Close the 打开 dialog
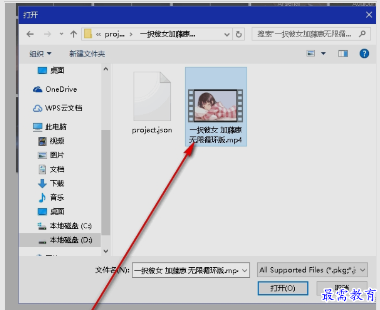This screenshot has height=310, width=380. (x=369, y=15)
